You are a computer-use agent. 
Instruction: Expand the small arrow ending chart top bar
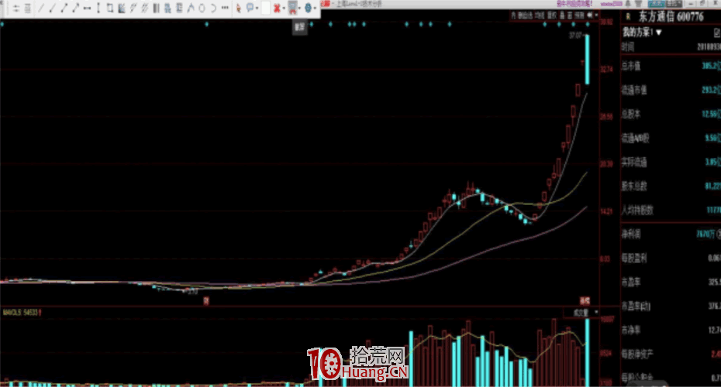[596, 15]
